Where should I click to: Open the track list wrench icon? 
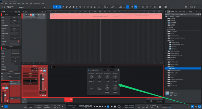coord(23,12)
